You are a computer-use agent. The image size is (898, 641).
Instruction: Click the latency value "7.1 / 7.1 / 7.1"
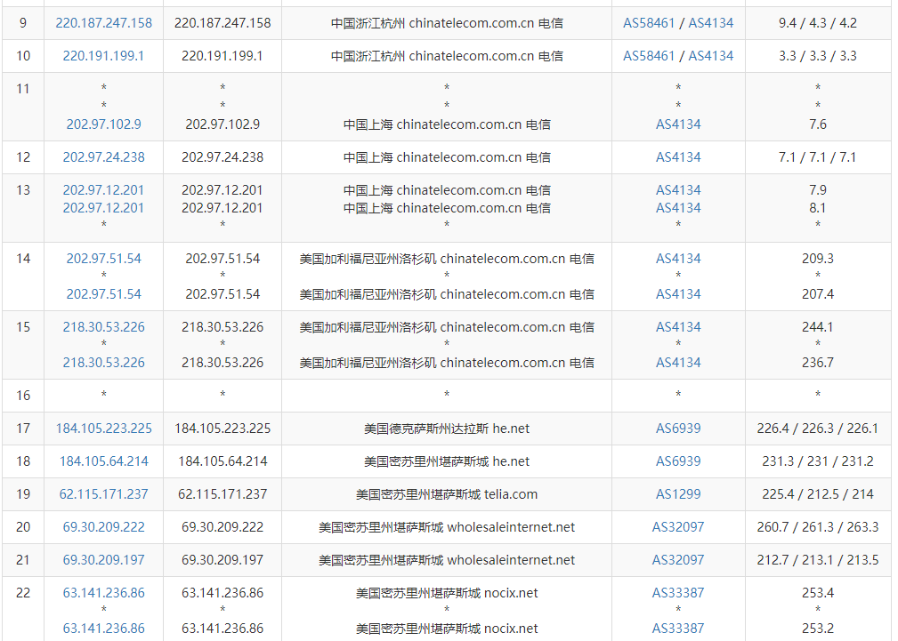[818, 157]
